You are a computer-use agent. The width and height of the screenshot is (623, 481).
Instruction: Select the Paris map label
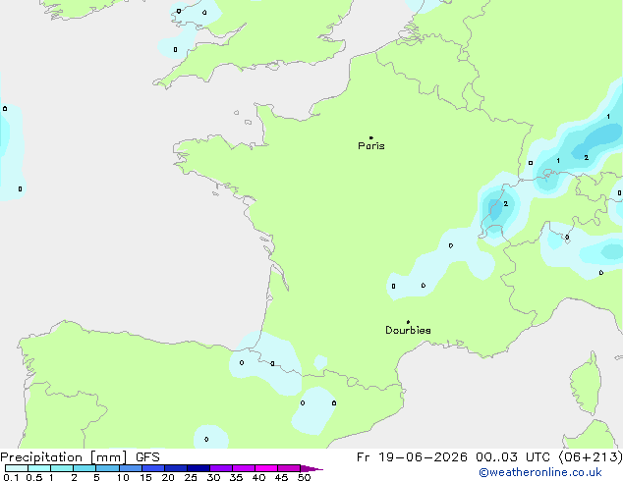tap(371, 145)
